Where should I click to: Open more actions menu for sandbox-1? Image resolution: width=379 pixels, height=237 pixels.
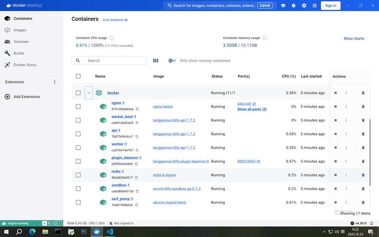[346, 188]
